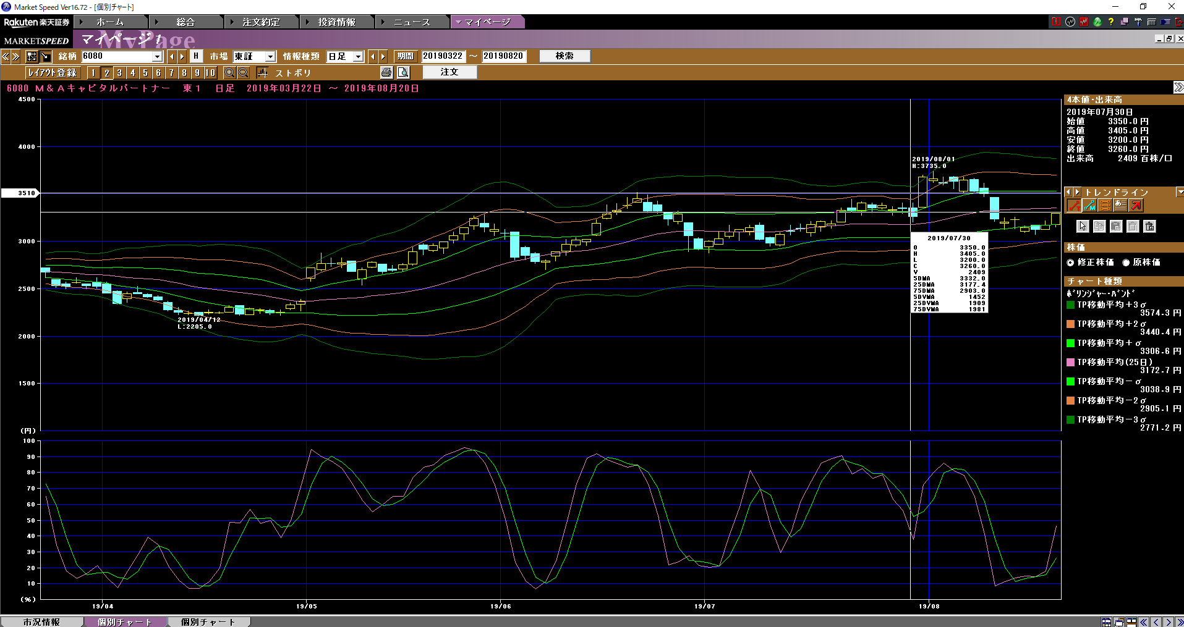Print the chart with printer icon

click(x=386, y=72)
